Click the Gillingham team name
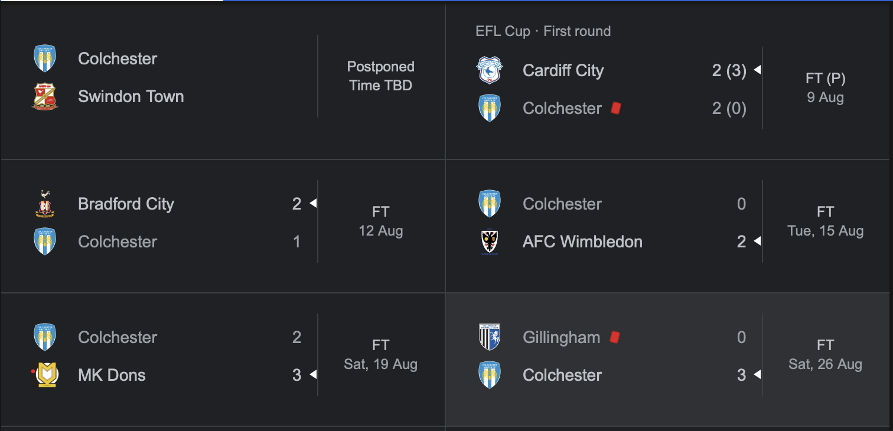This screenshot has height=431, width=893. [x=561, y=338]
